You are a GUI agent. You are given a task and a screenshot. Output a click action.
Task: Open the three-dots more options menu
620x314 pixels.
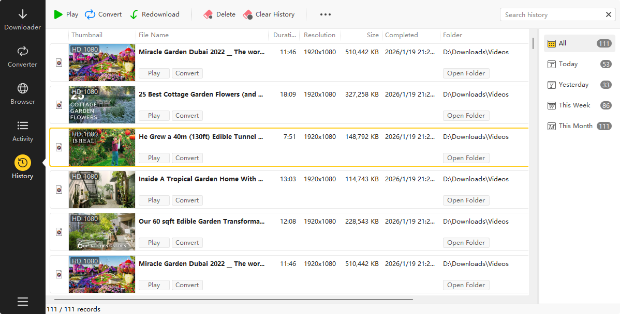click(x=326, y=14)
